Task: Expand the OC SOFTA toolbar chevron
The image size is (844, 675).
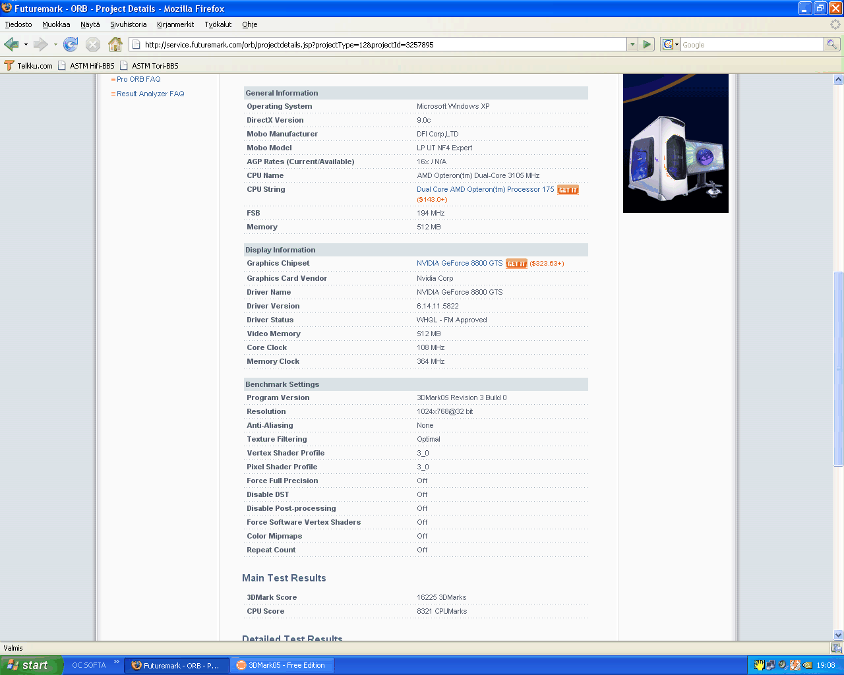Action: click(x=117, y=661)
